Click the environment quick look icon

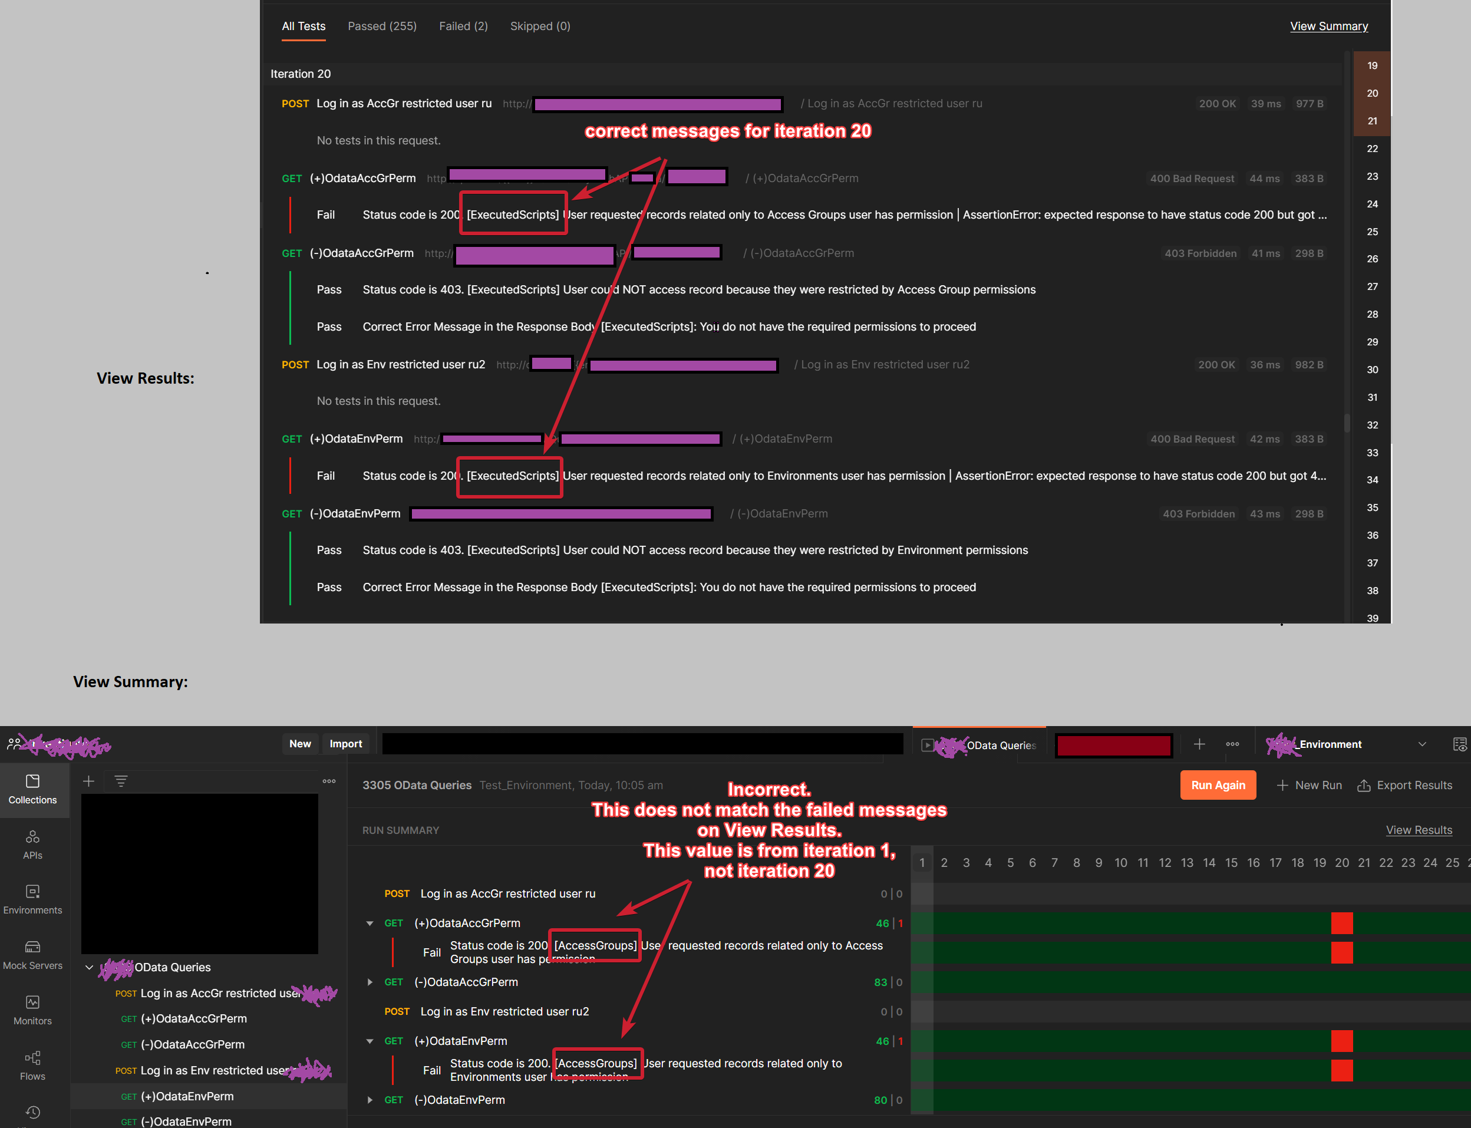coord(1460,744)
